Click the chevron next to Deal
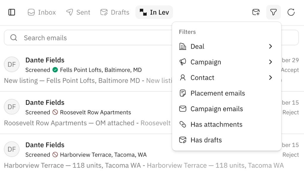 click(x=271, y=46)
